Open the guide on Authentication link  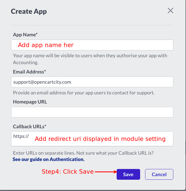point(49,159)
